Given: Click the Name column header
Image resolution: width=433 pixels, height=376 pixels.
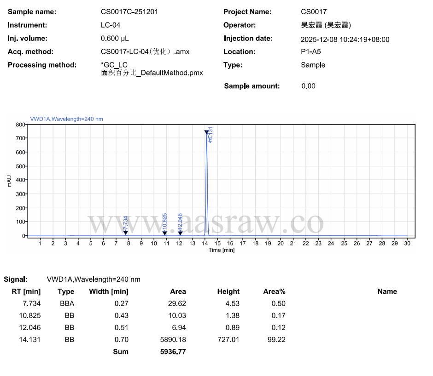Looking at the screenshot, I should pos(387,291).
